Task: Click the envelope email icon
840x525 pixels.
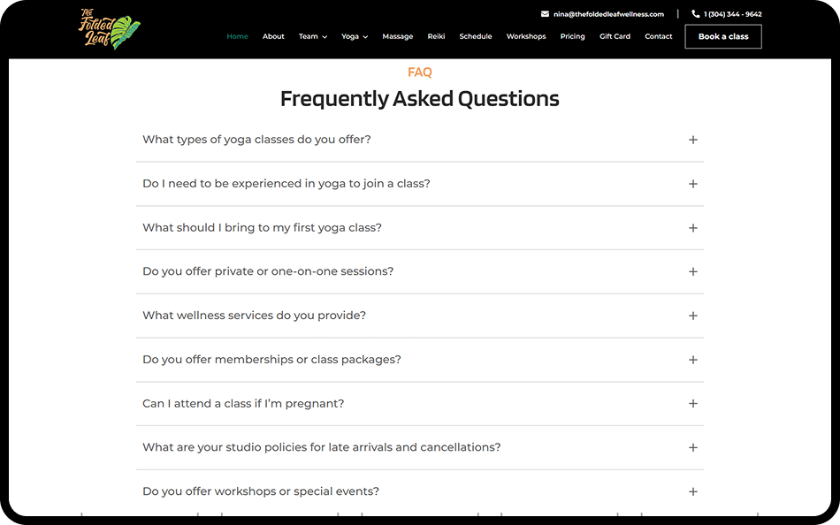Action: [545, 14]
